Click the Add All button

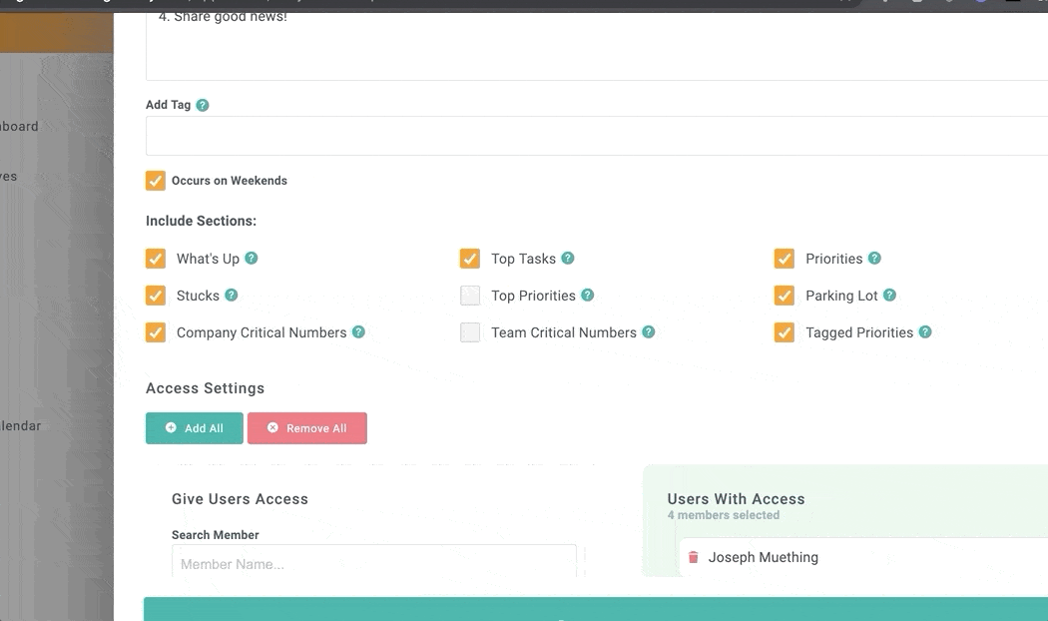pos(195,428)
